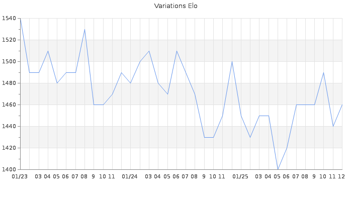Click the 1400 label at the y-axis bottom

click(9, 170)
